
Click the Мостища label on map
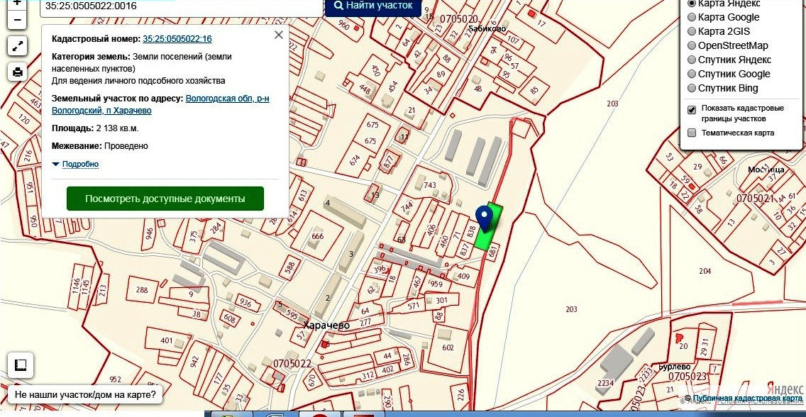click(x=766, y=169)
